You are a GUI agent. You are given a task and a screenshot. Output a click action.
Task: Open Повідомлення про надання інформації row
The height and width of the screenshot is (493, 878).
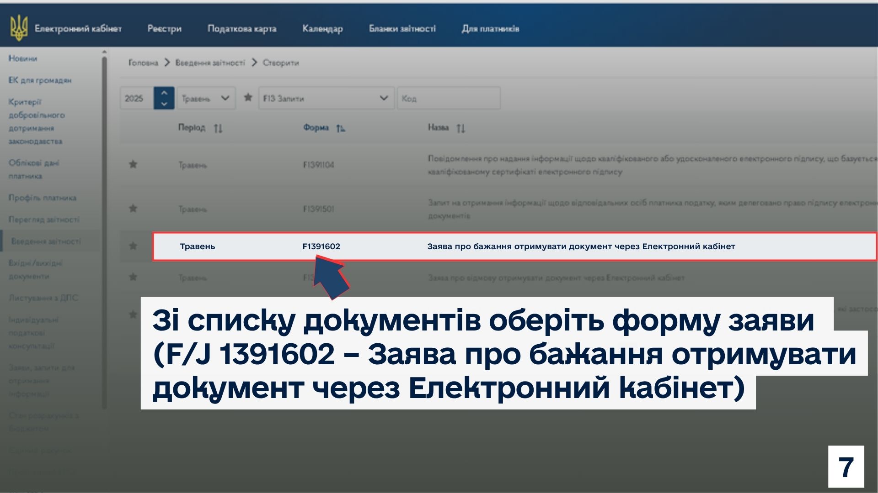(653, 165)
